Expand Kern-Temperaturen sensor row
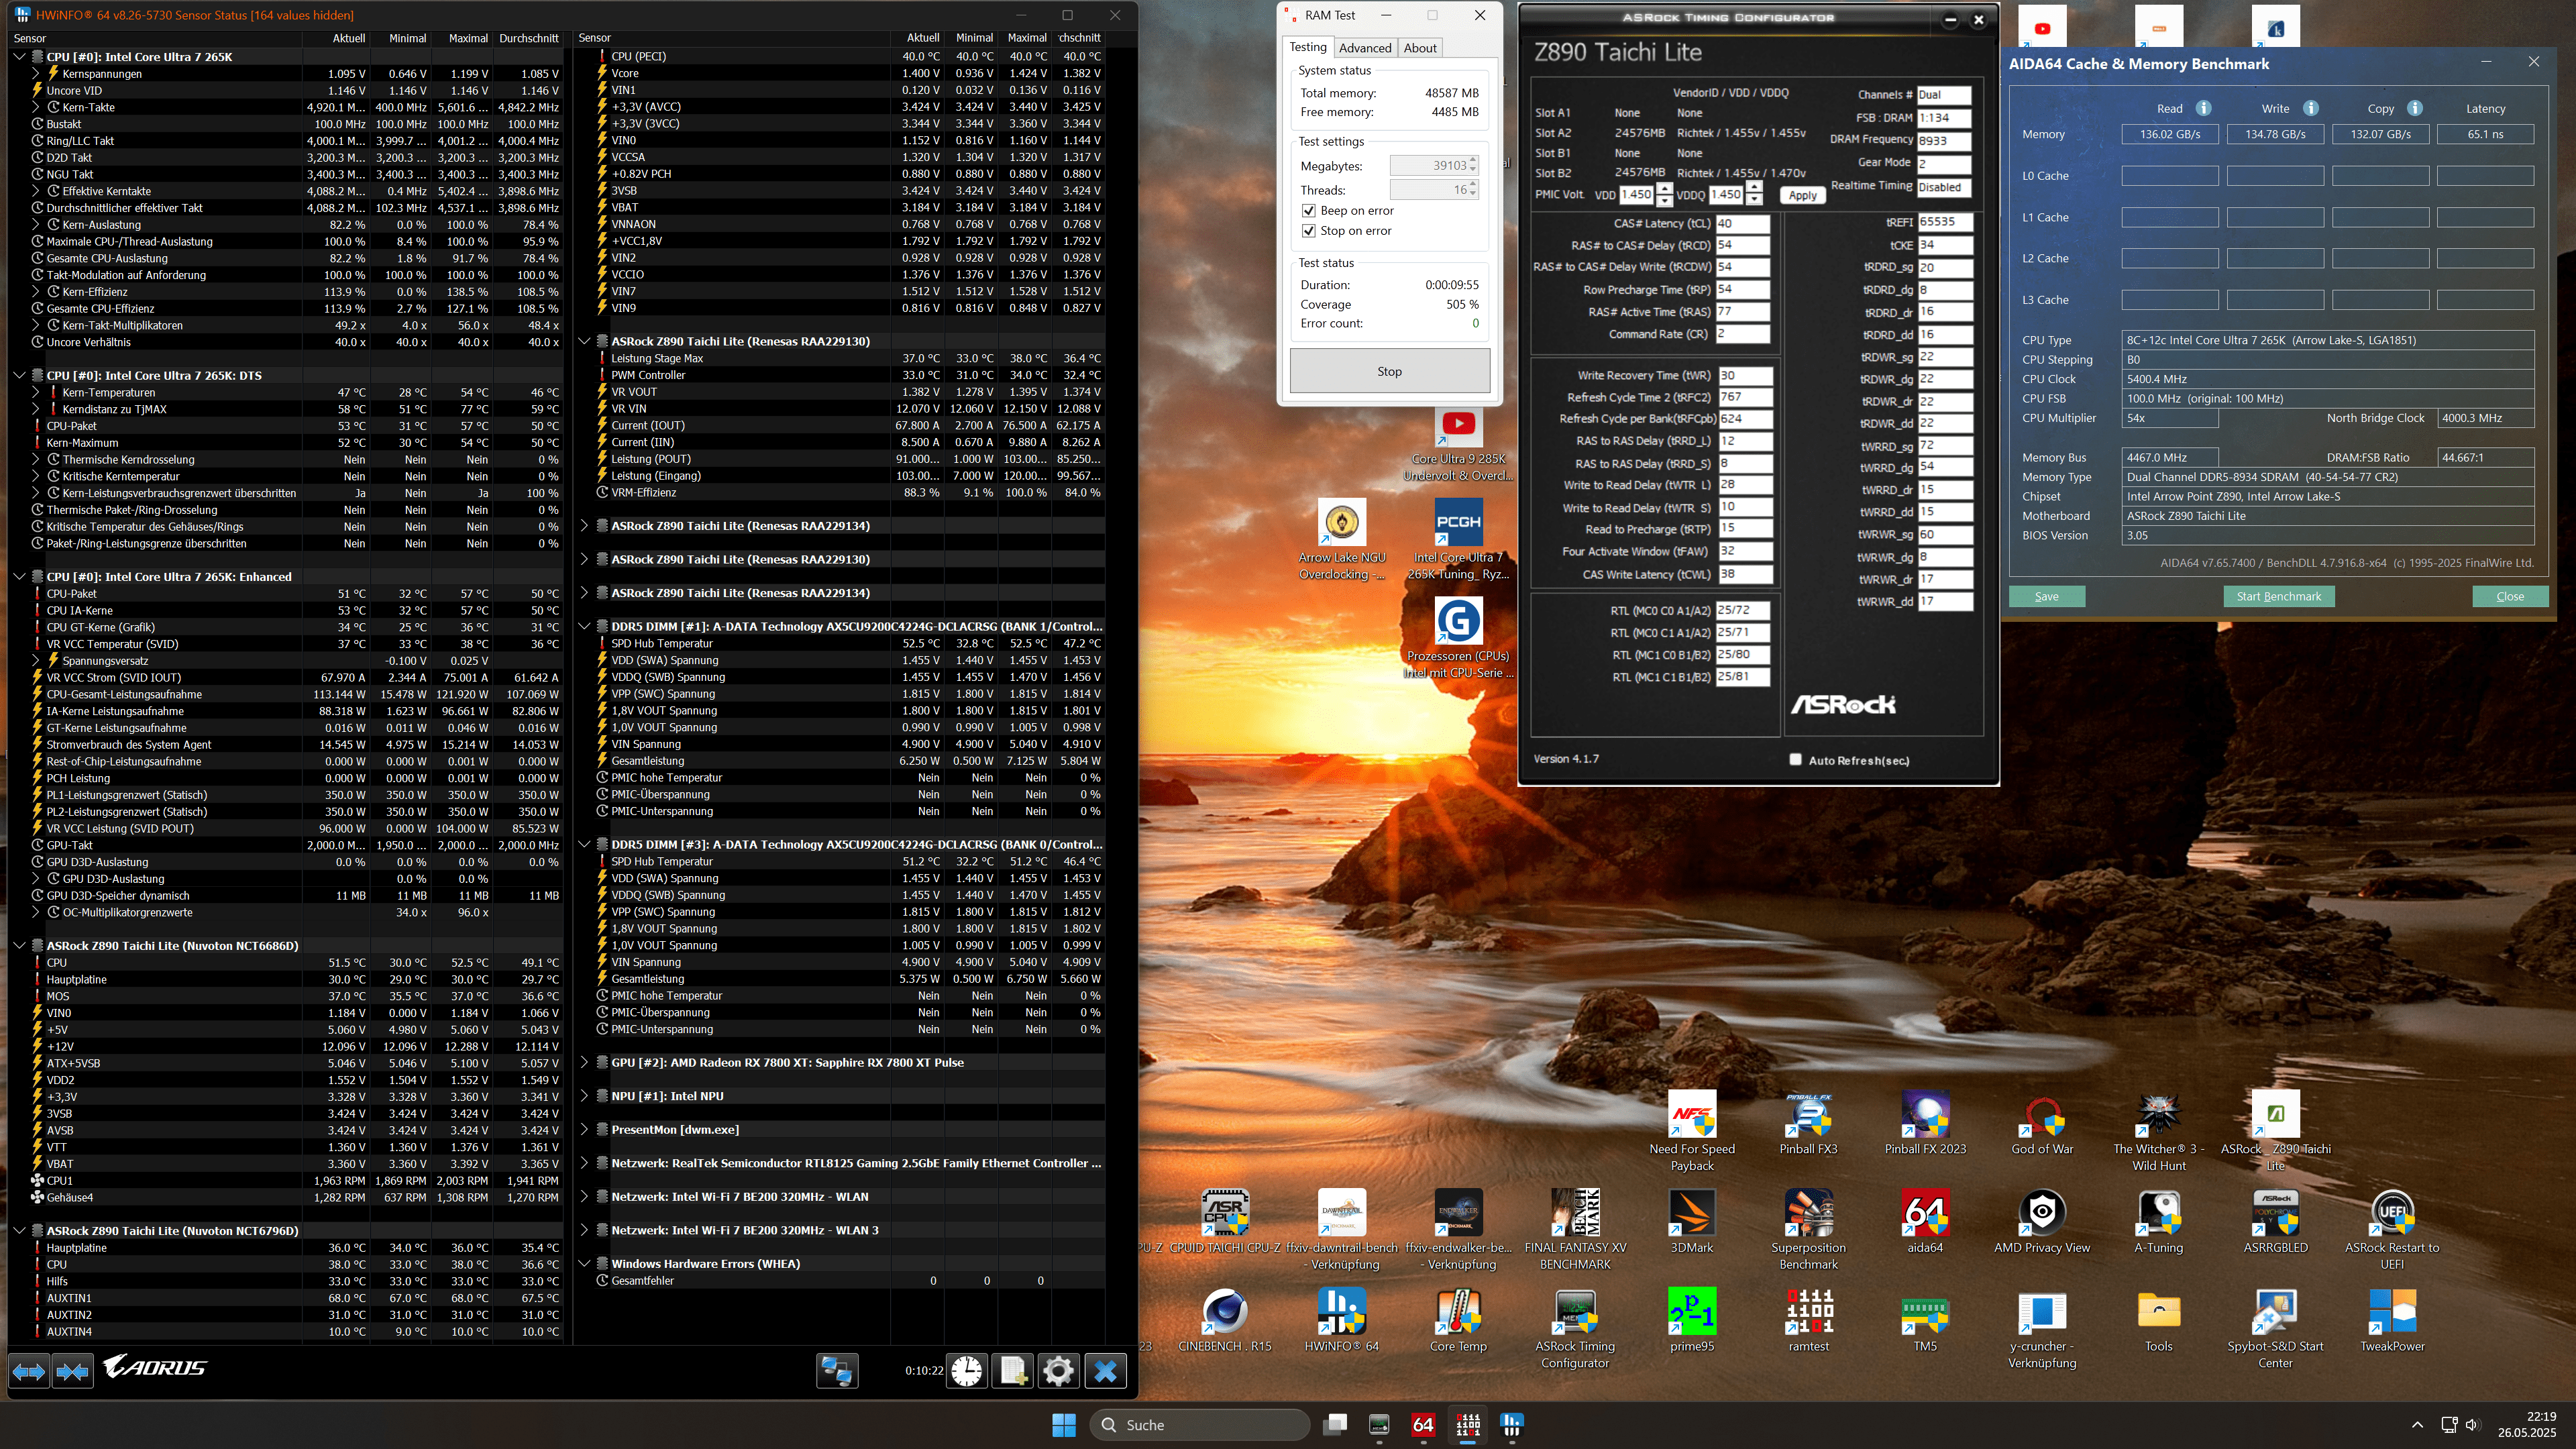The image size is (2576, 1449). tap(36, 392)
